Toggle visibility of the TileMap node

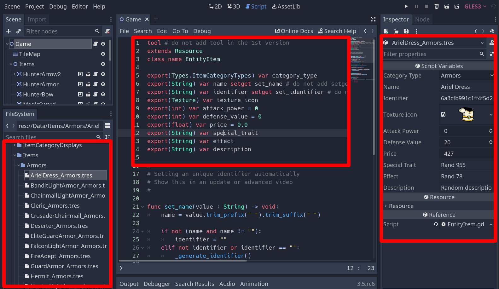click(103, 54)
